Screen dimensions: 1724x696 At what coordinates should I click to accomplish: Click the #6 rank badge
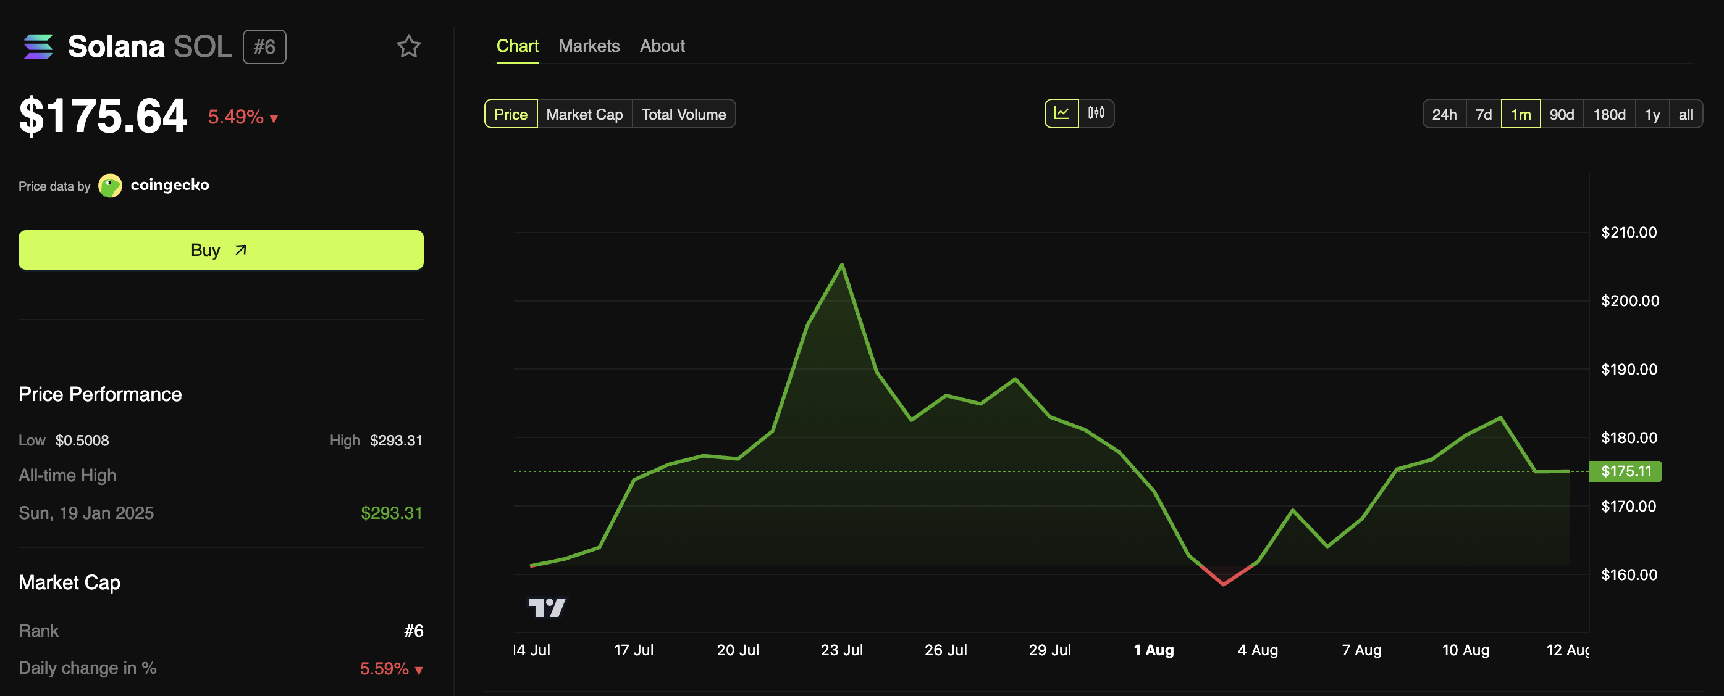pos(264,47)
